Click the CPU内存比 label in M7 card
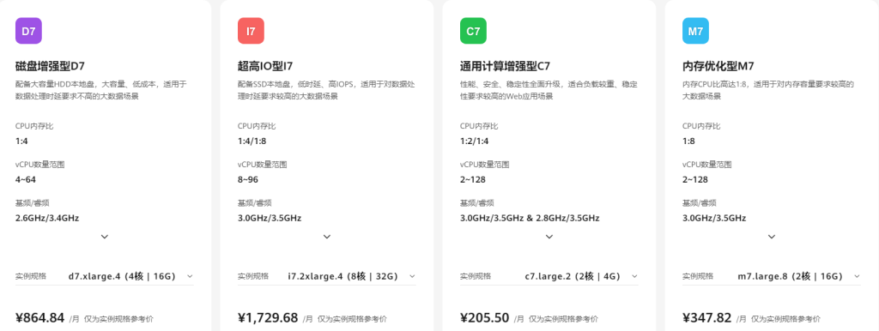This screenshot has height=331, width=879. tap(701, 127)
